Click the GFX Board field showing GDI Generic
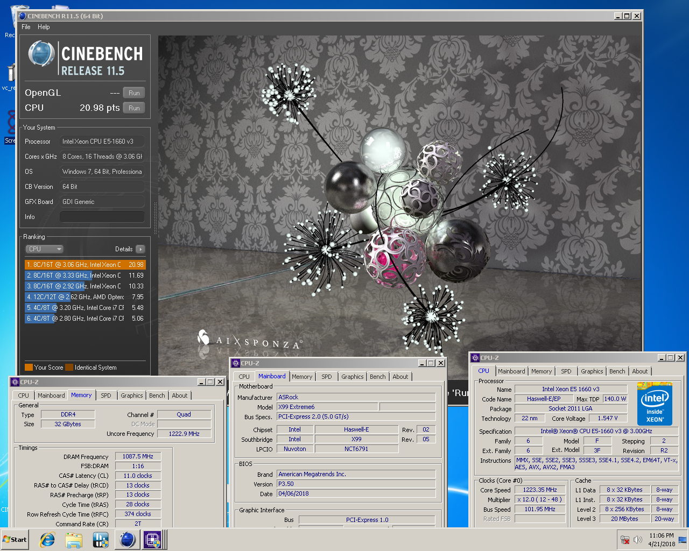Viewport: 689px width, 551px height. (102, 202)
